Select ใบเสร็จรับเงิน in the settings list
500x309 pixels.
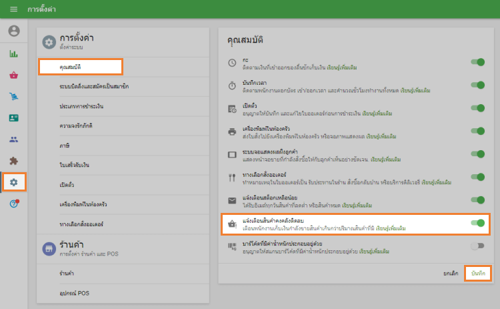click(73, 164)
